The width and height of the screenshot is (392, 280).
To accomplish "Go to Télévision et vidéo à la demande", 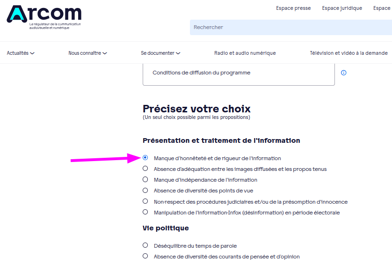I will [348, 53].
